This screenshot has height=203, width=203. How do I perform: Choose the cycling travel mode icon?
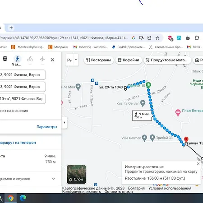tap(30, 59)
